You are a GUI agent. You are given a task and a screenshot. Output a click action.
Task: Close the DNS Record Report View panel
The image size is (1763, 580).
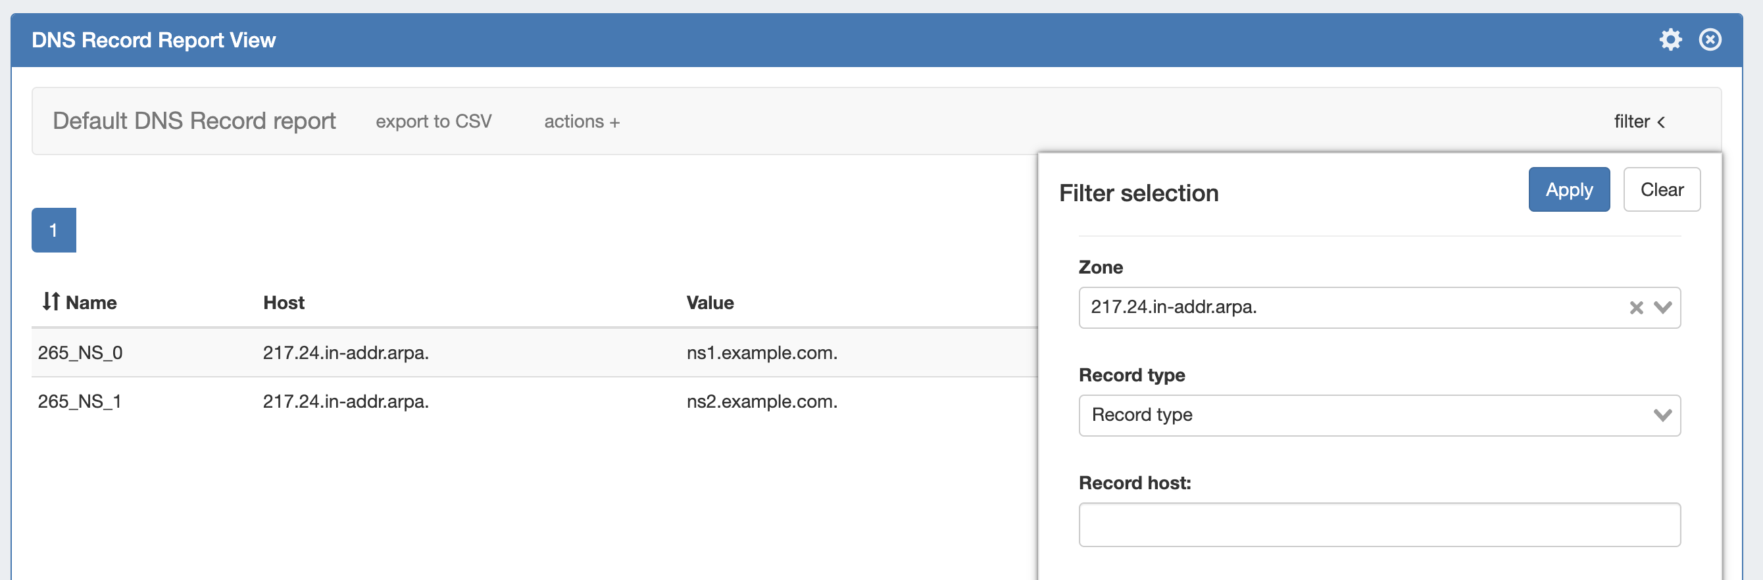(1710, 39)
